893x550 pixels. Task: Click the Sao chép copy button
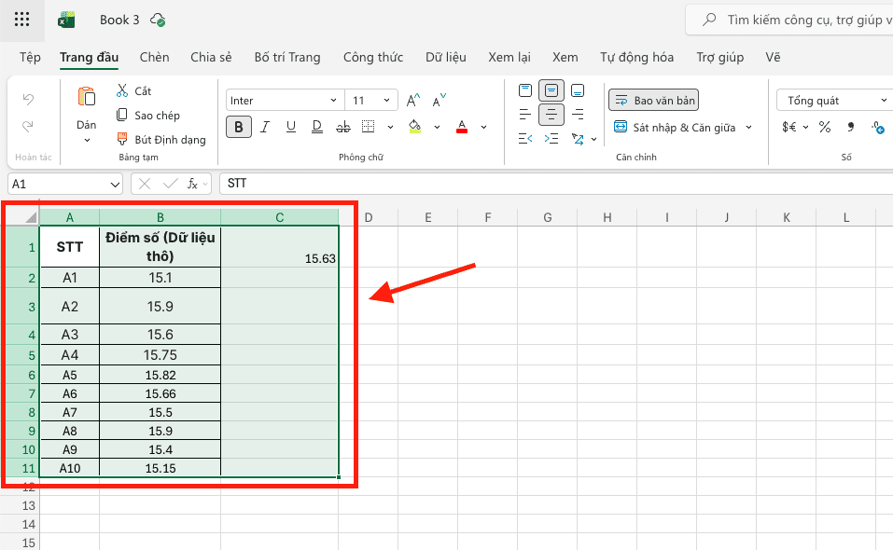(x=148, y=116)
